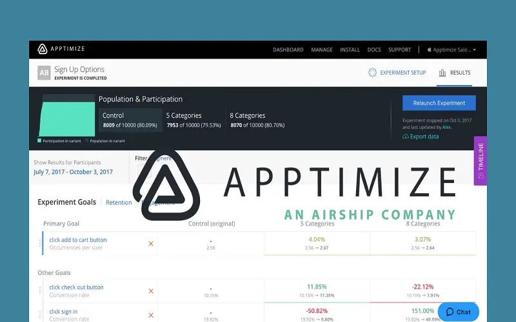Click the Primary Goal label
Viewport: 516px width, 322px height.
coord(61,223)
